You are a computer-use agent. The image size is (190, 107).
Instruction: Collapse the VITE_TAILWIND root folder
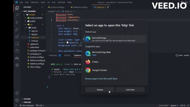point(22,11)
